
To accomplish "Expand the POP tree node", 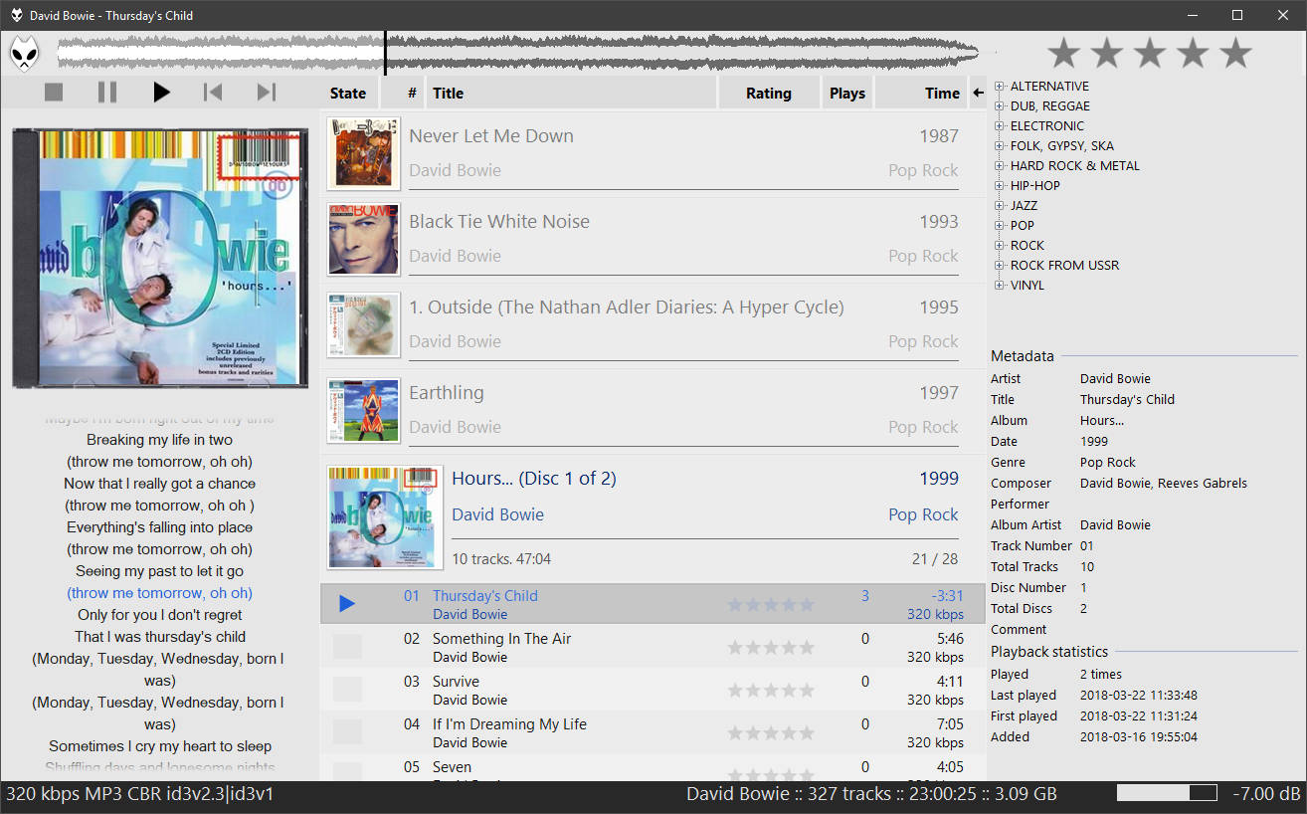I will pyautogui.click(x=1000, y=226).
